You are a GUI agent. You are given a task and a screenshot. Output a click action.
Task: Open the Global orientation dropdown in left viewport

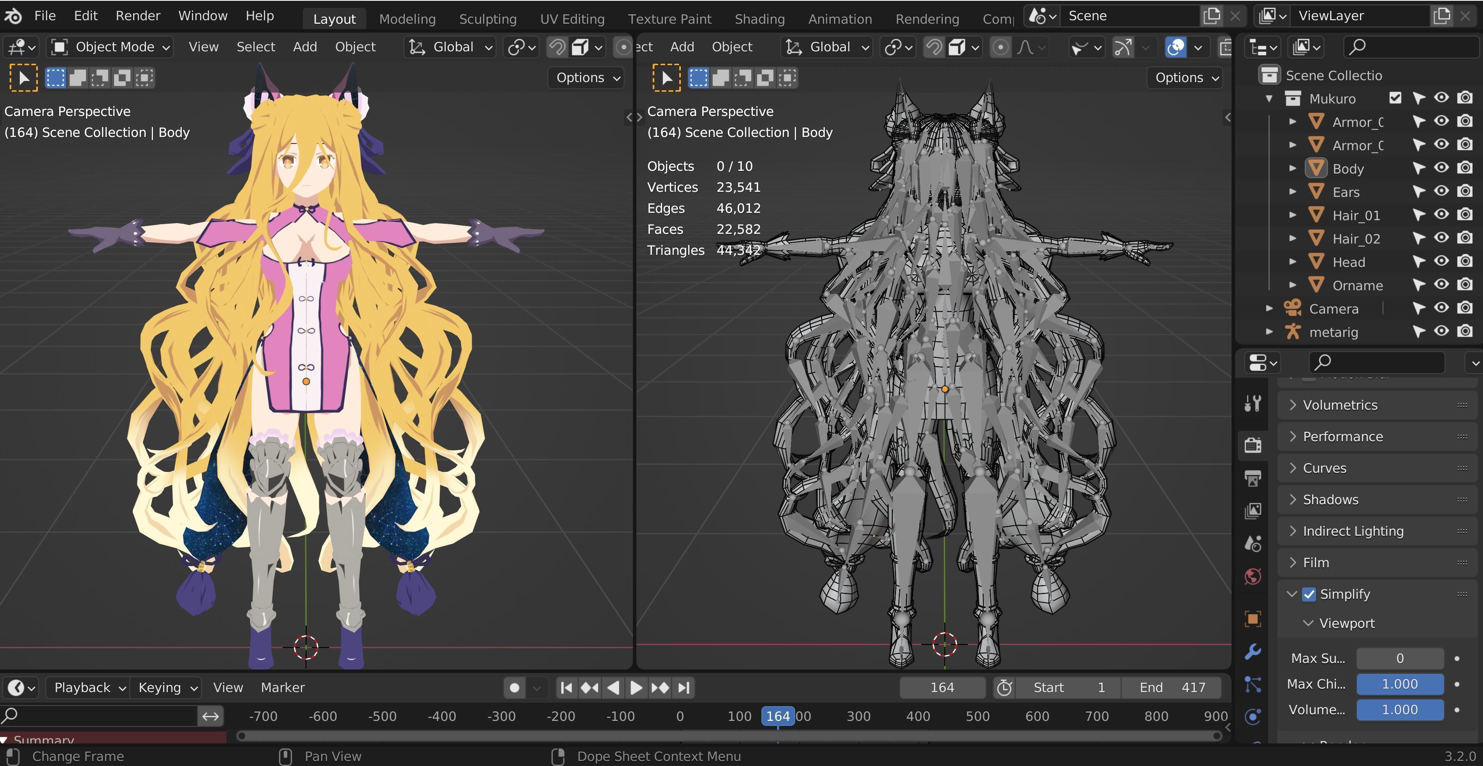coord(450,47)
